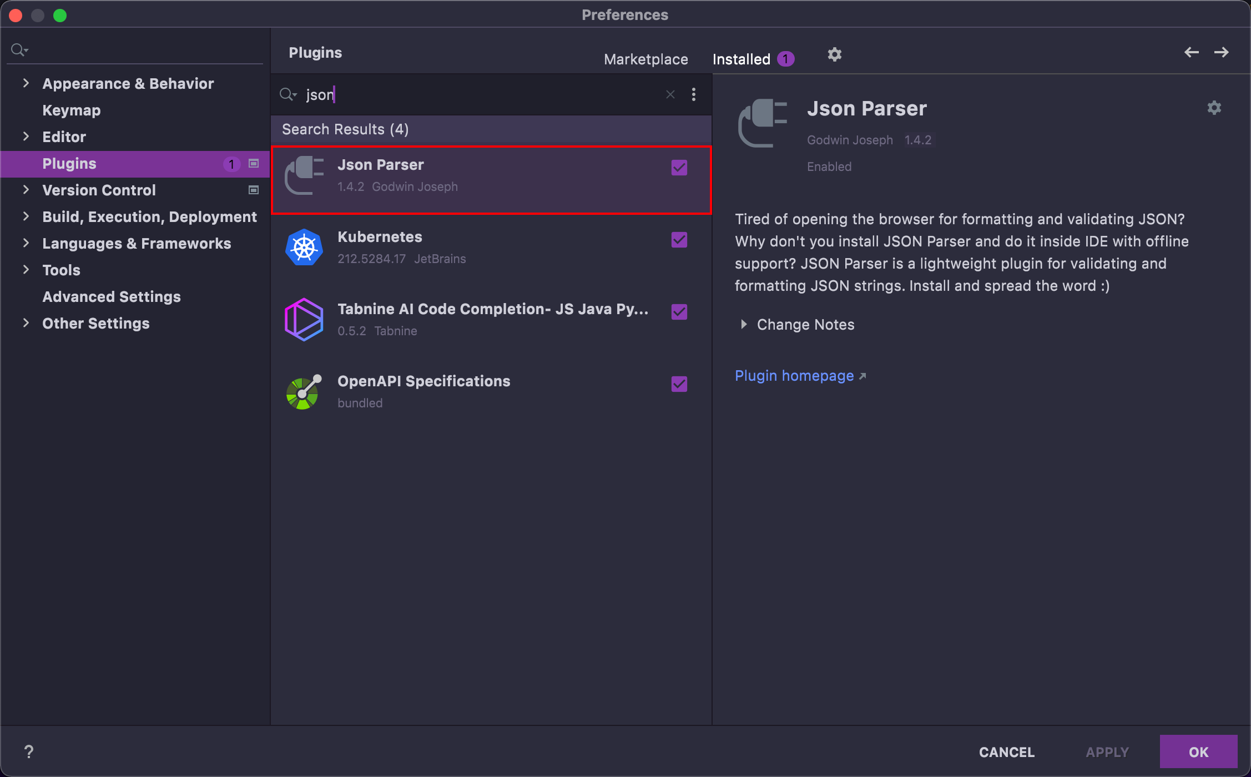Screen dimensions: 1251x777
Task: Expand the Languages & Frameworks node
Action: pyautogui.click(x=26, y=243)
